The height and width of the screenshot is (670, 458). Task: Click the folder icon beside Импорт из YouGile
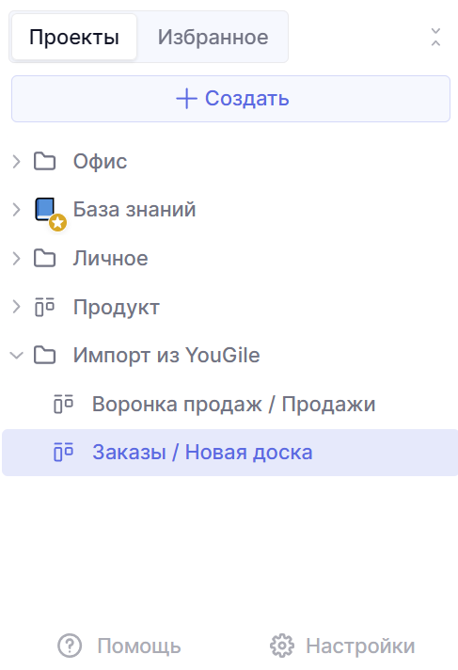click(x=45, y=355)
